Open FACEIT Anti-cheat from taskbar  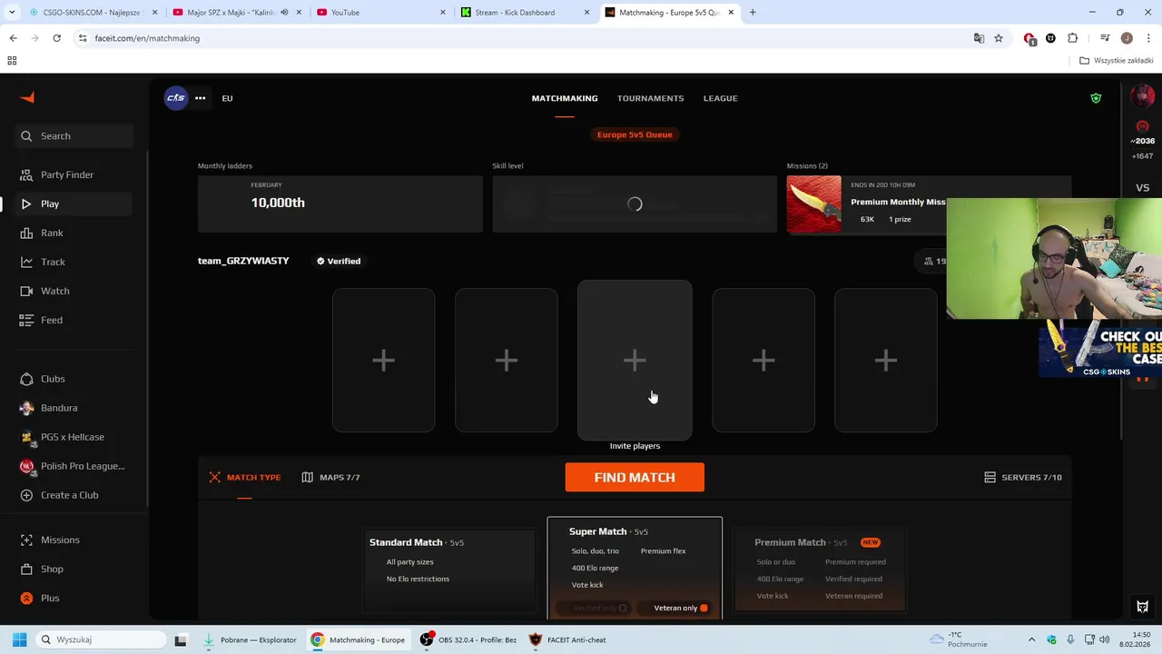[568, 639]
